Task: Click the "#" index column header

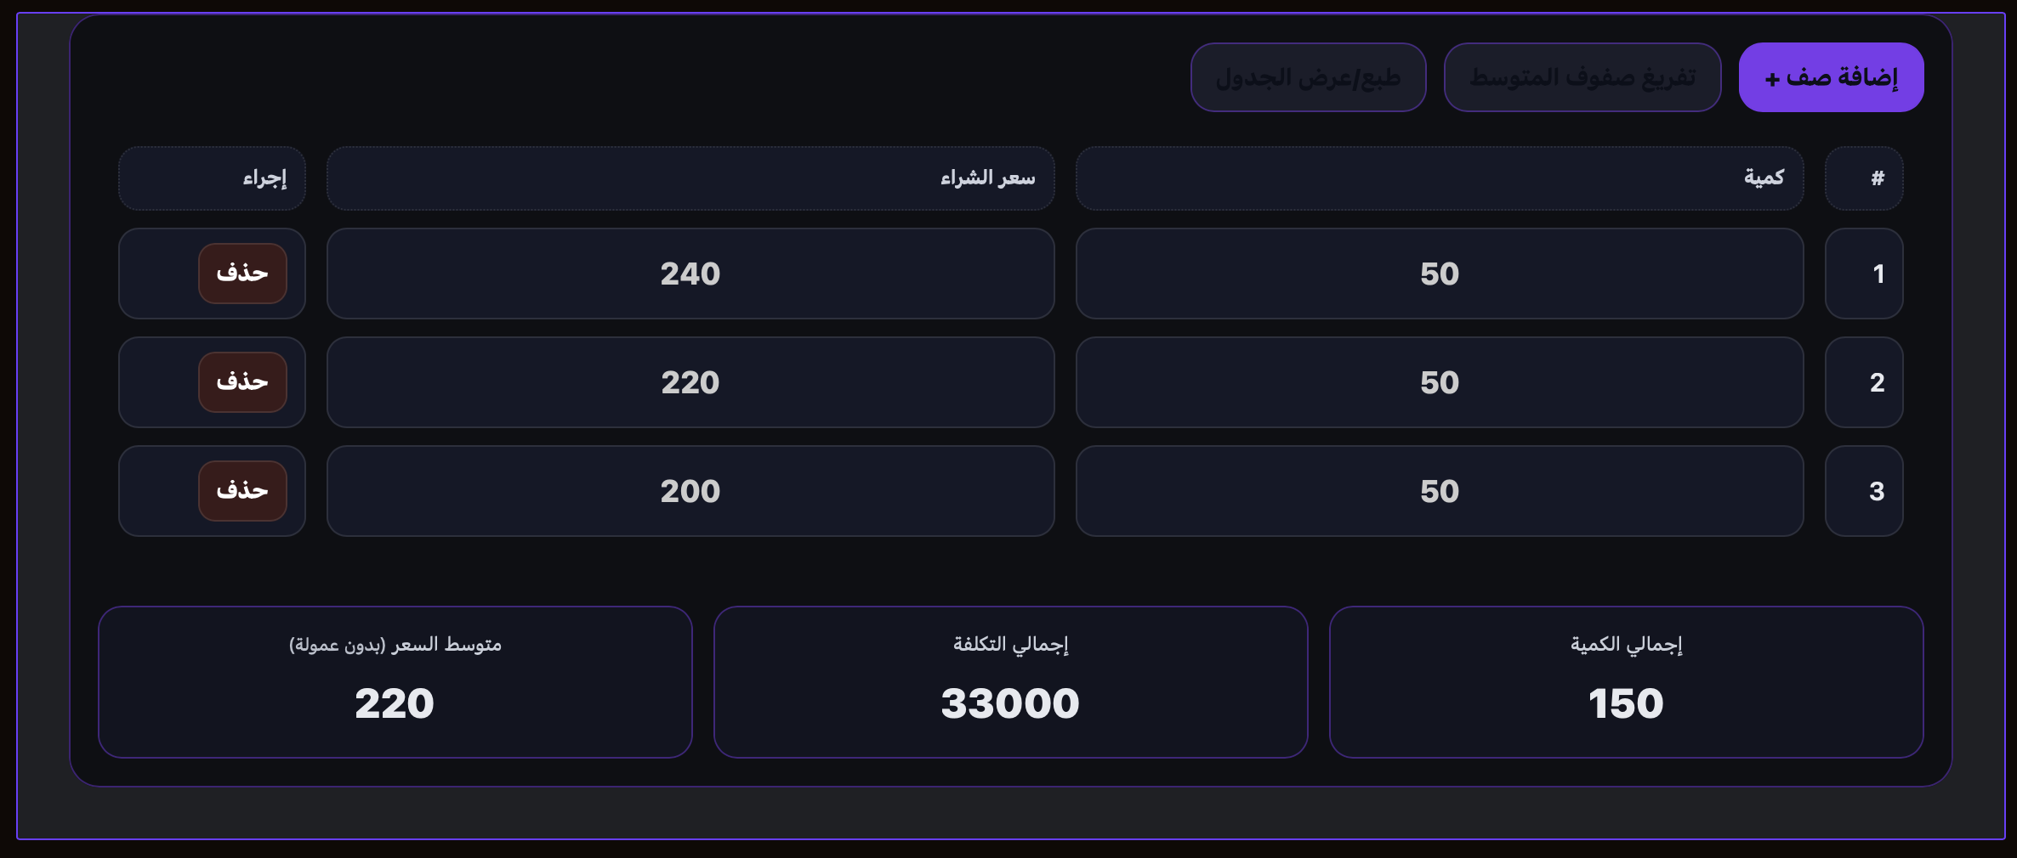Action: click(x=1864, y=178)
